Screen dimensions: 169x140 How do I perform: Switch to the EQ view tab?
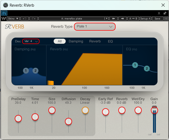pyautogui.click(x=110, y=41)
